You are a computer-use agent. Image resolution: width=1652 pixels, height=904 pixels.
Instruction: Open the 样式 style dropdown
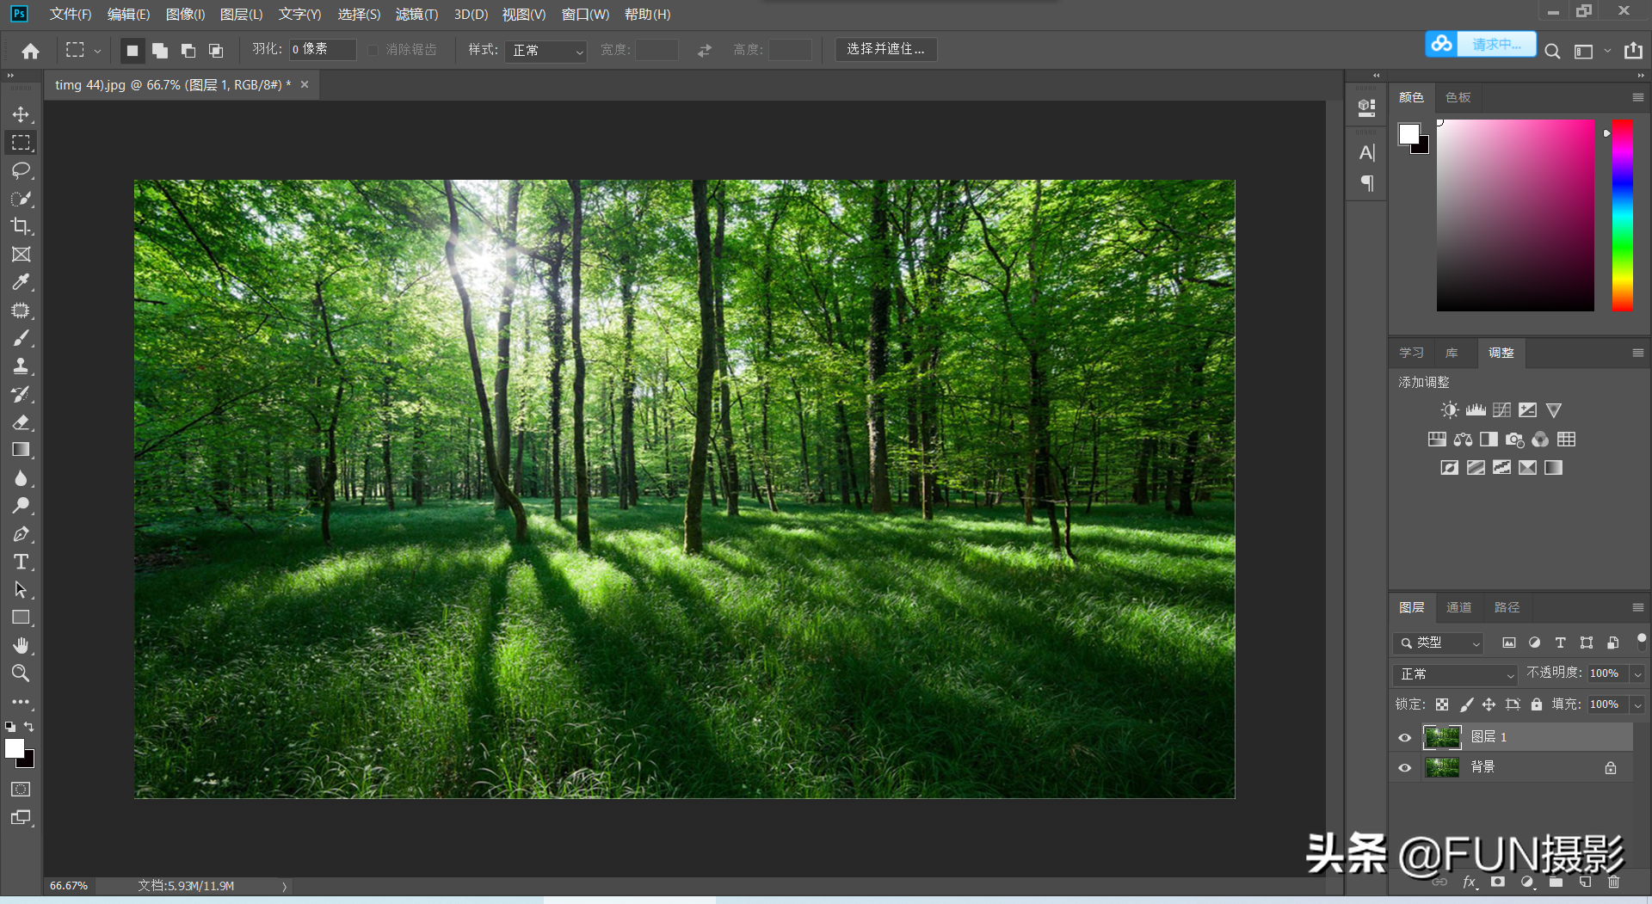(x=546, y=51)
